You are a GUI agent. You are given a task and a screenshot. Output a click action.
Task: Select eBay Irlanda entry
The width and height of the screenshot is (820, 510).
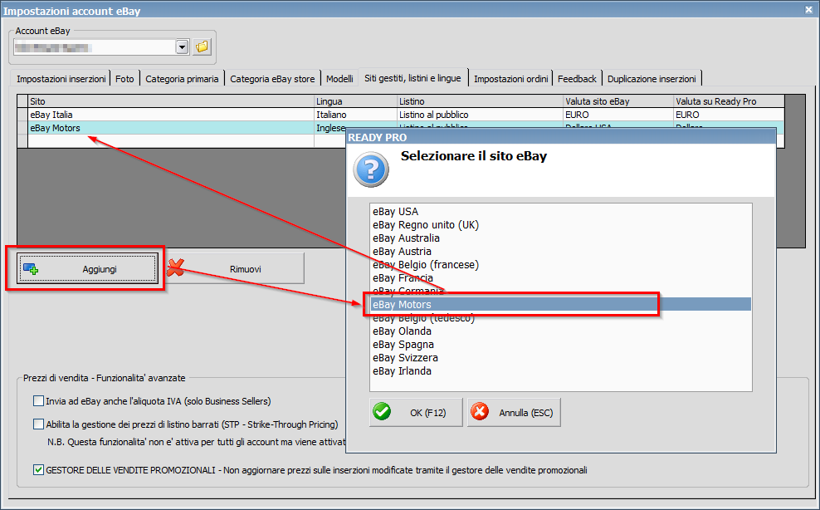point(560,370)
